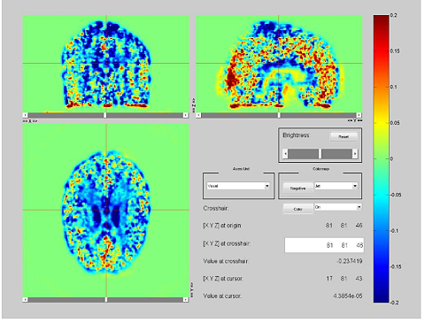The width and height of the screenshot is (425, 323).
Task: Click the Brightness slider left arrow
Action: click(285, 154)
